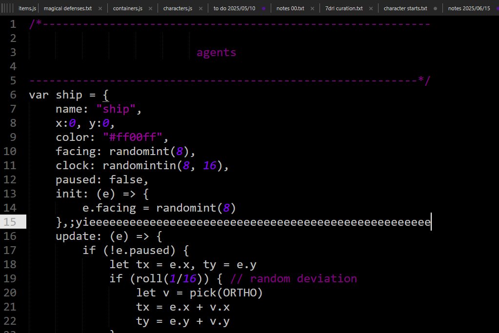Click 'let v = pick(ORTHO)' line
The width and height of the screenshot is (499, 333).
click(200, 293)
